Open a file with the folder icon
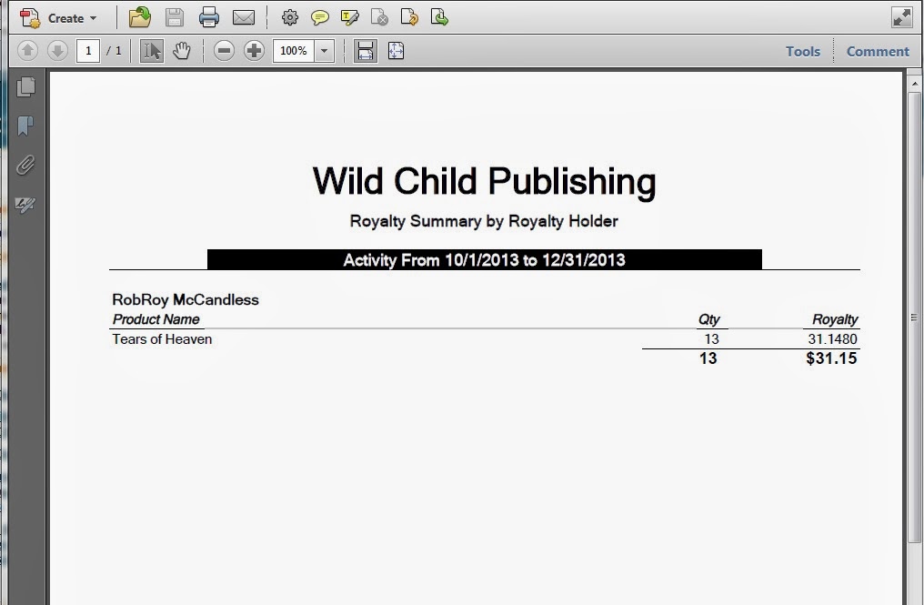Image resolution: width=924 pixels, height=605 pixels. pos(140,17)
